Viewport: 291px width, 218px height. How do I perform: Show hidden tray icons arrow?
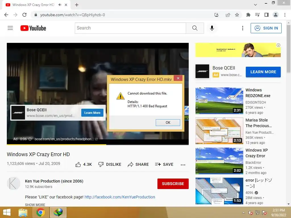point(244,213)
